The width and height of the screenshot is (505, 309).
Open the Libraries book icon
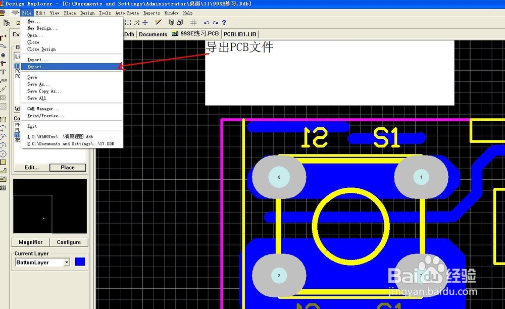pos(172,23)
